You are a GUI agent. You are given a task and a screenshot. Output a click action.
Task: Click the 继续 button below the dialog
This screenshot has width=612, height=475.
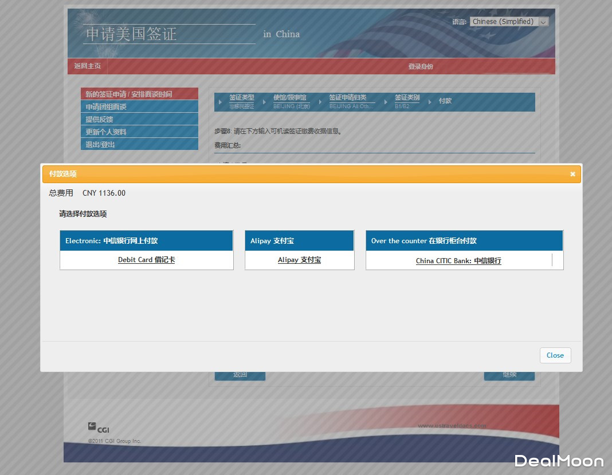point(509,375)
